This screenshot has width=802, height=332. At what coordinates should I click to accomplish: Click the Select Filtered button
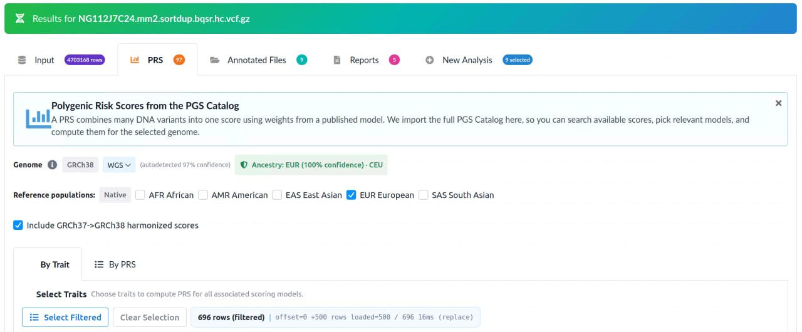tap(65, 317)
